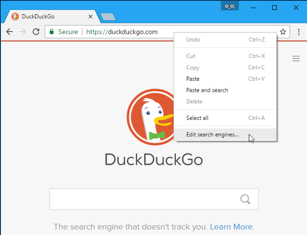Image resolution: width=307 pixels, height=235 pixels.
Task: Click the magnifier search icon
Action: click(x=245, y=199)
